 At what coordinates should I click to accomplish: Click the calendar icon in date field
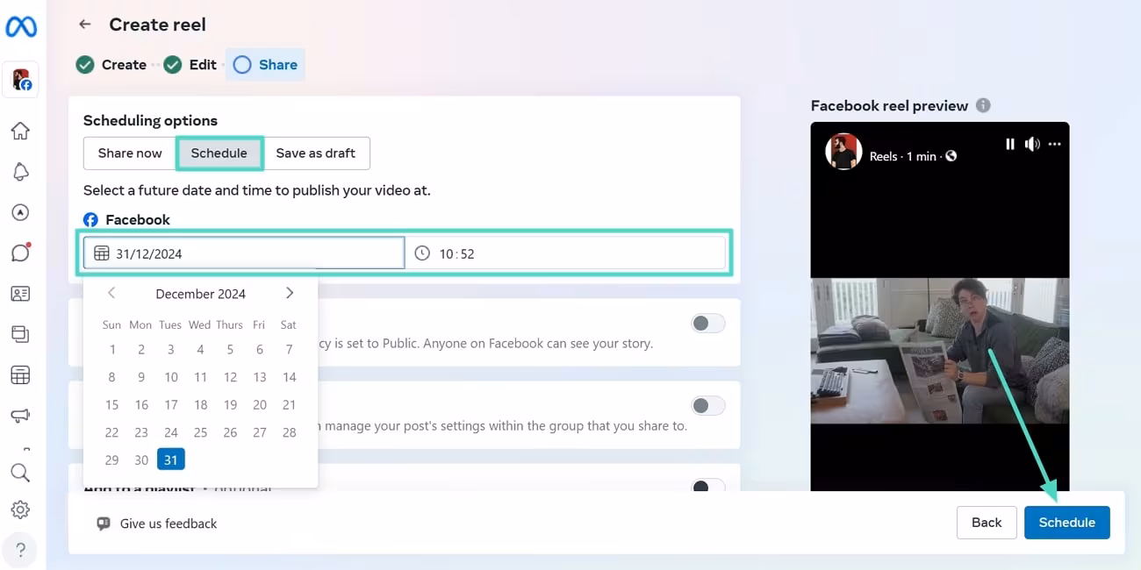point(102,253)
